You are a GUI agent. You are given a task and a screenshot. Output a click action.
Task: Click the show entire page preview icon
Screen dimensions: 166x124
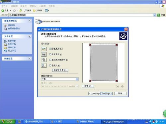[122, 86]
